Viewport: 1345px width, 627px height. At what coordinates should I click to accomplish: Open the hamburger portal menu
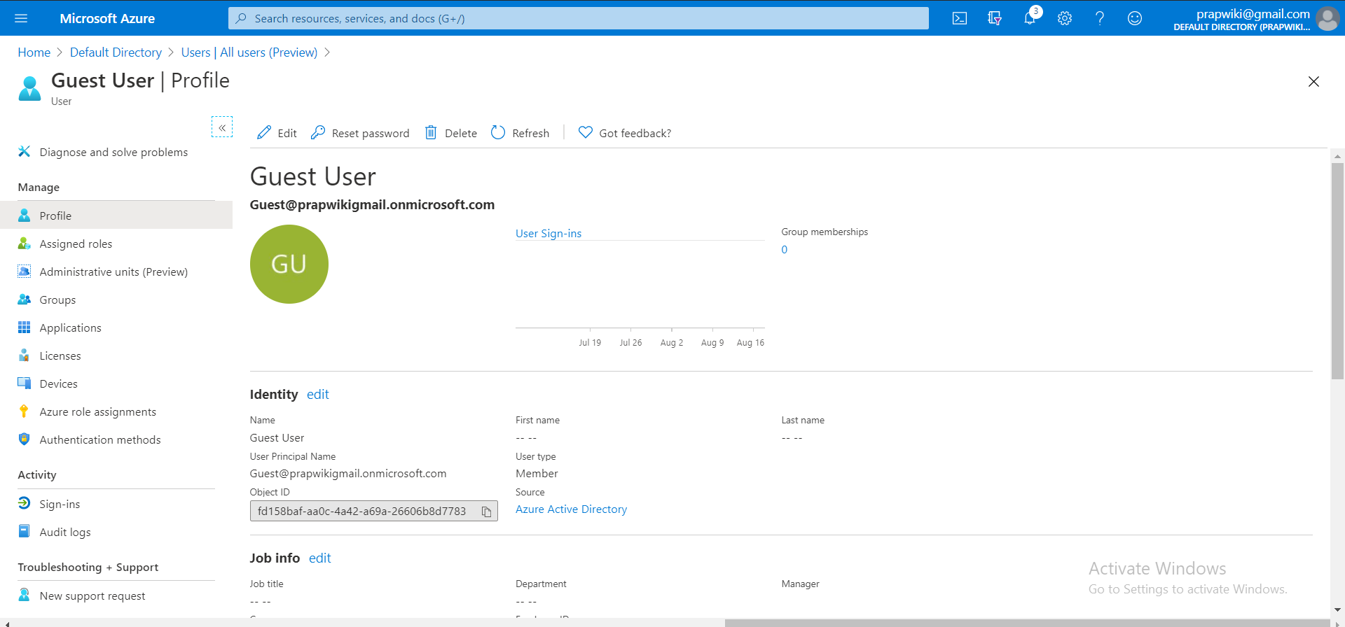click(21, 18)
